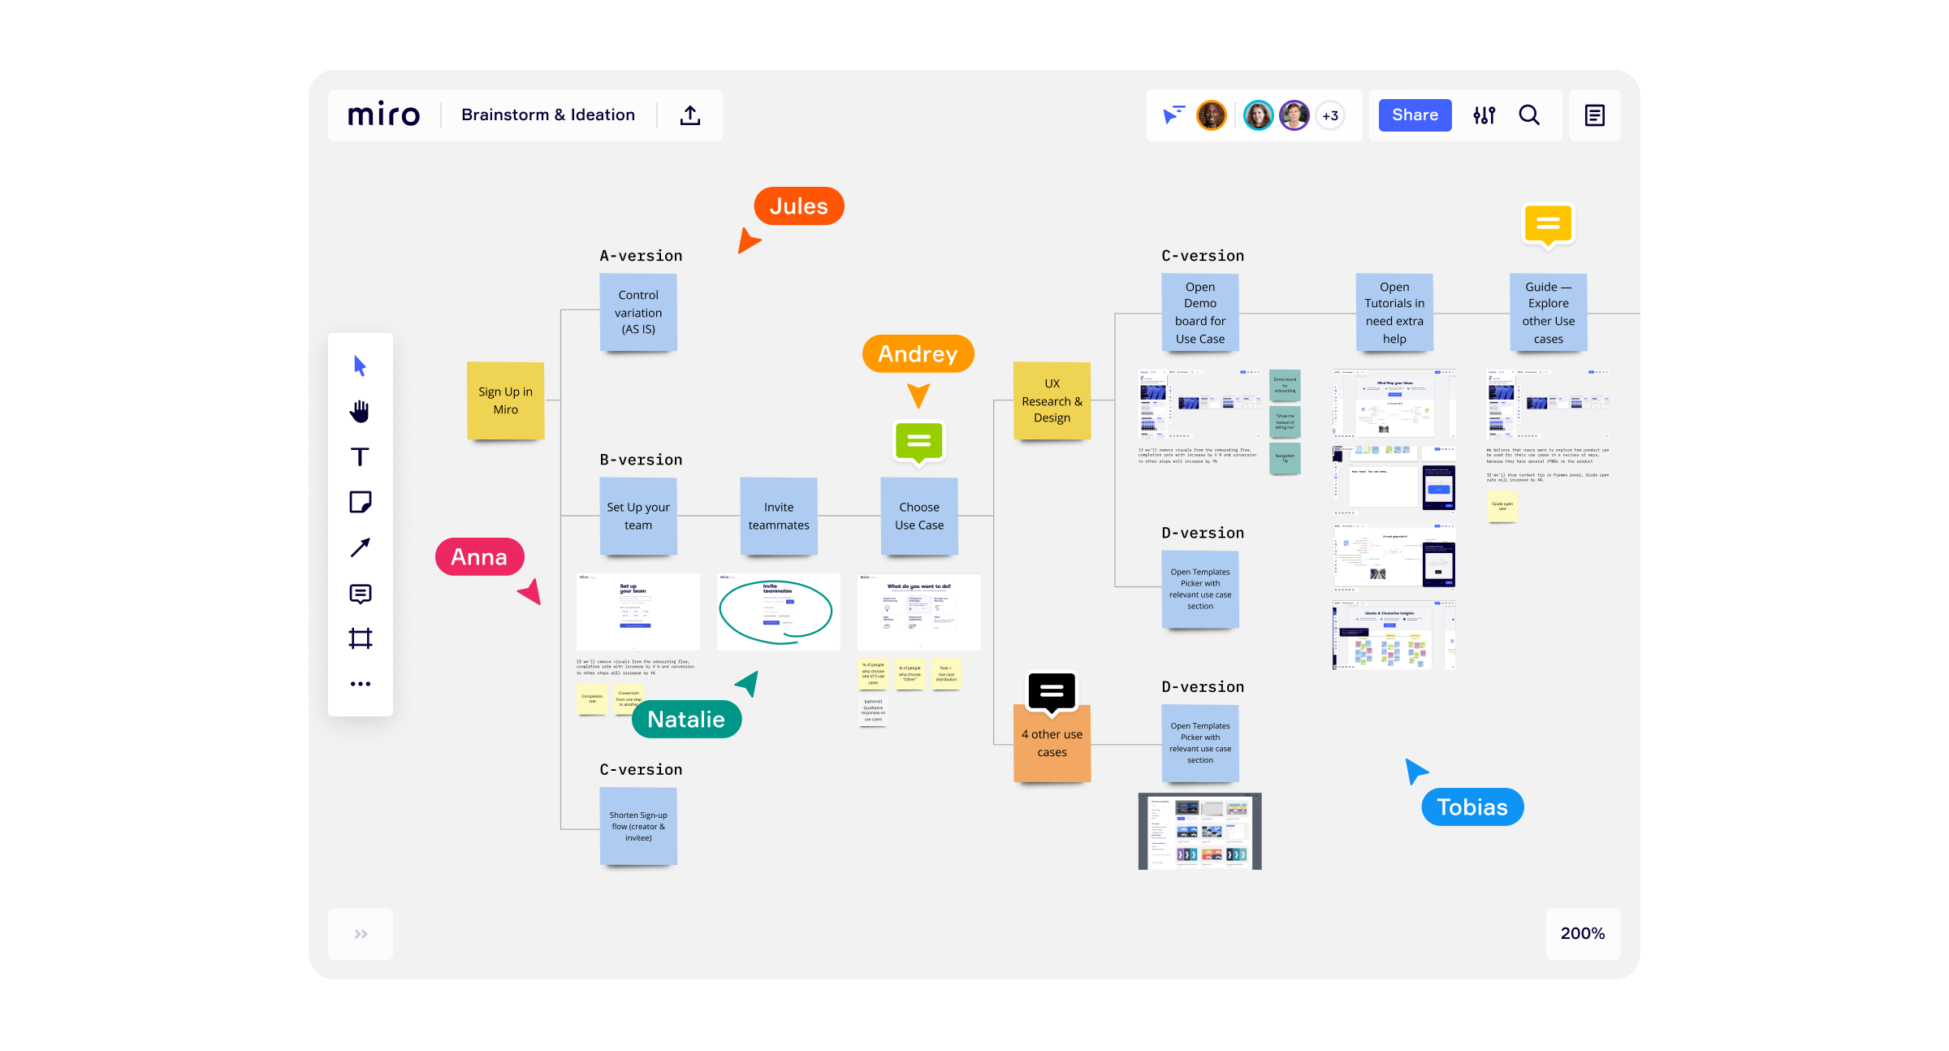Select the cursor selection tool

pyautogui.click(x=360, y=366)
